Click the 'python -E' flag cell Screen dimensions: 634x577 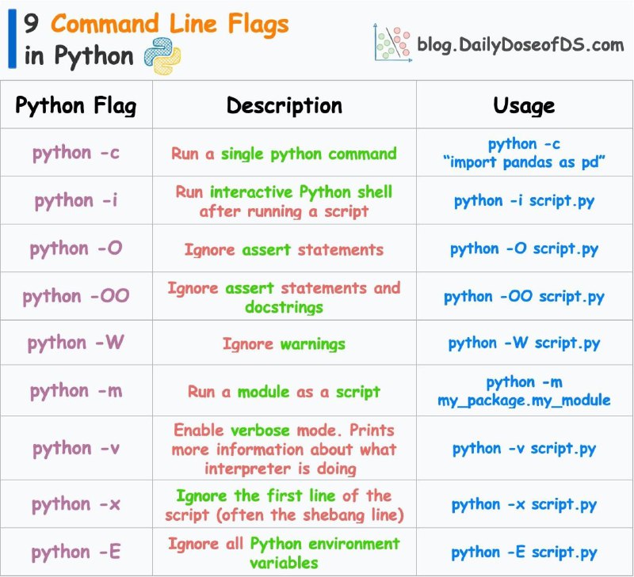[x=76, y=552]
